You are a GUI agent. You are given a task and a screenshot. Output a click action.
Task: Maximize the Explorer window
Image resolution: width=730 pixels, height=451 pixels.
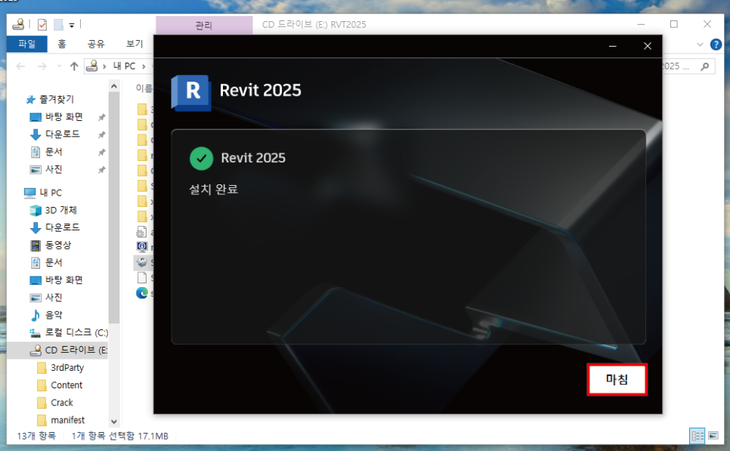673,24
